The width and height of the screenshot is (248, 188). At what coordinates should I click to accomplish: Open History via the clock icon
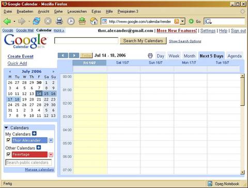[x=71, y=21]
